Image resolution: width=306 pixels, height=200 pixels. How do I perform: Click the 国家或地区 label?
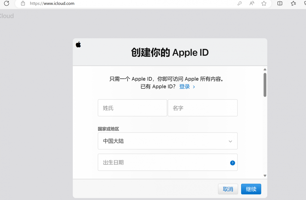pyautogui.click(x=108, y=129)
